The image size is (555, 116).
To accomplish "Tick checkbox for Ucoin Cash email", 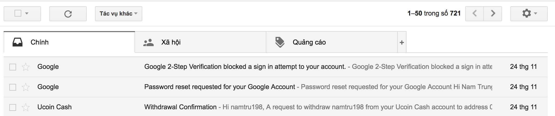I will [13, 107].
